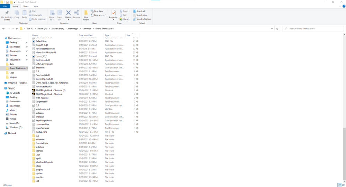The image size is (346, 187).
Task: Open recent locations dropdown
Action: coord(13,29)
